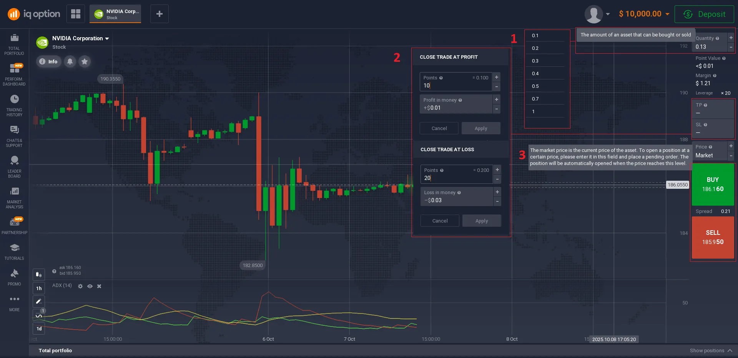The image size is (738, 358).
Task: Increase take-profit Points with plus stepper
Action: (497, 77)
